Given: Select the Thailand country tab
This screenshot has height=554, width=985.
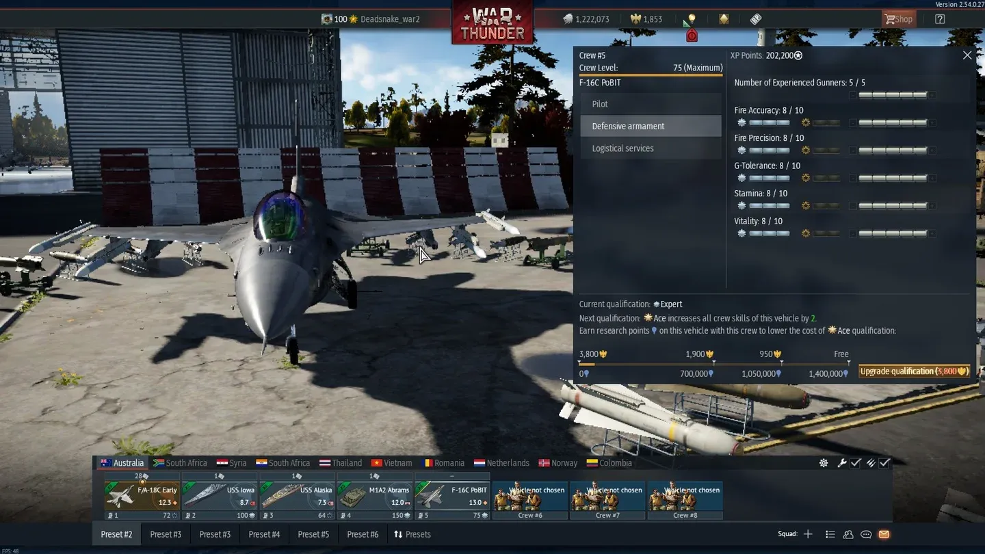Looking at the screenshot, I should pyautogui.click(x=341, y=463).
